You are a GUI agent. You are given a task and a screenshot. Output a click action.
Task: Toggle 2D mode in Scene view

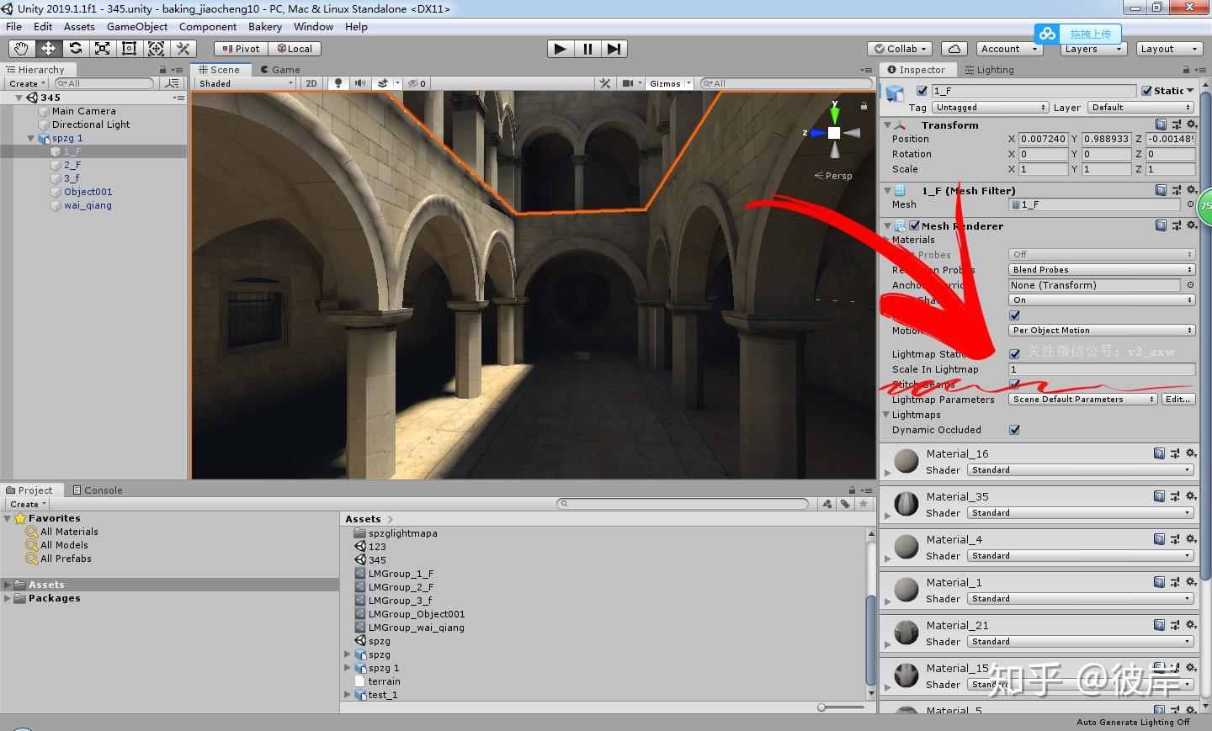[311, 83]
